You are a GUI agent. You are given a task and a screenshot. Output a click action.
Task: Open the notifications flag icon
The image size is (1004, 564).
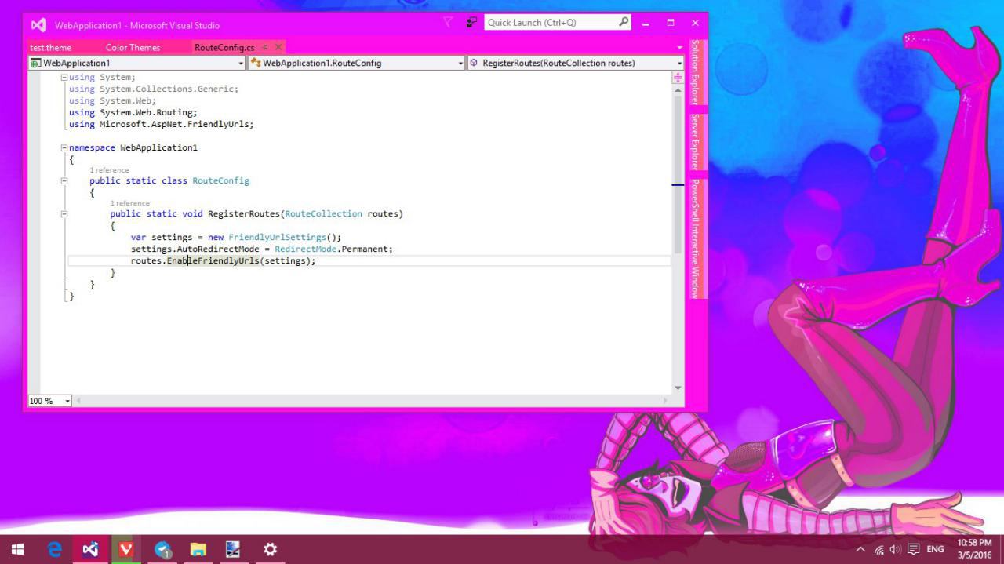pos(448,23)
